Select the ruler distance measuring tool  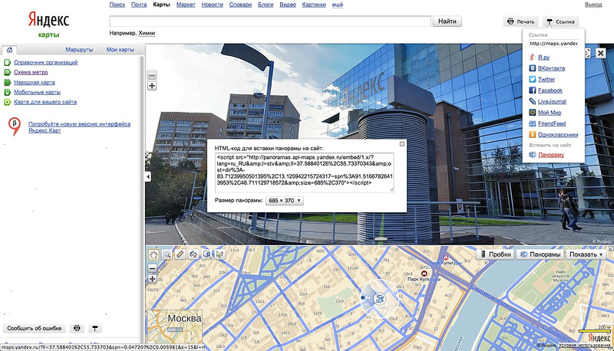point(180,254)
